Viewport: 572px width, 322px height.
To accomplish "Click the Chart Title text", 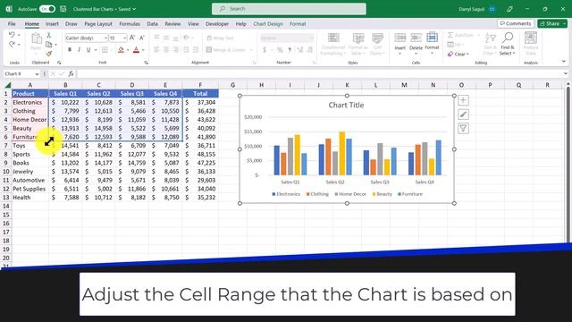I will [346, 106].
